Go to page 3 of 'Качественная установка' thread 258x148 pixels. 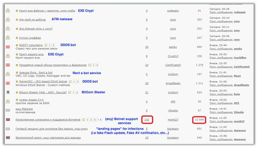(x=95, y=120)
